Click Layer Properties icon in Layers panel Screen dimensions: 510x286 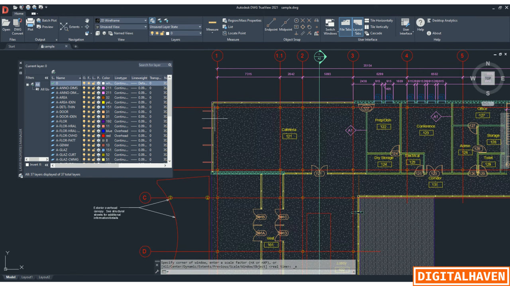(152, 20)
